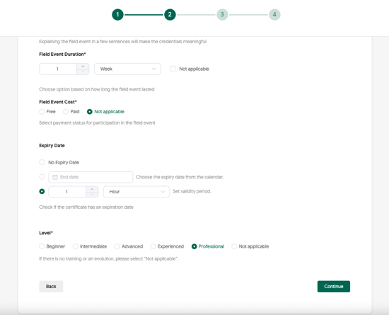Open the Hour validity unit dropdown
389x315 pixels.
137,192
